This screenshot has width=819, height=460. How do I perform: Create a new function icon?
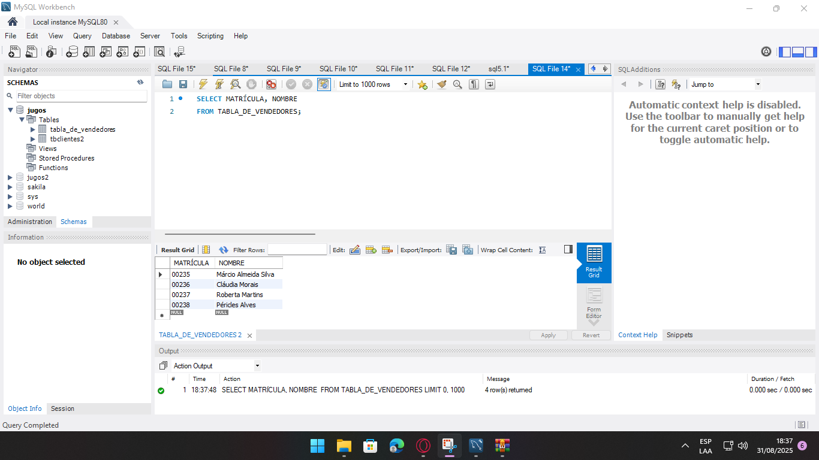point(139,52)
